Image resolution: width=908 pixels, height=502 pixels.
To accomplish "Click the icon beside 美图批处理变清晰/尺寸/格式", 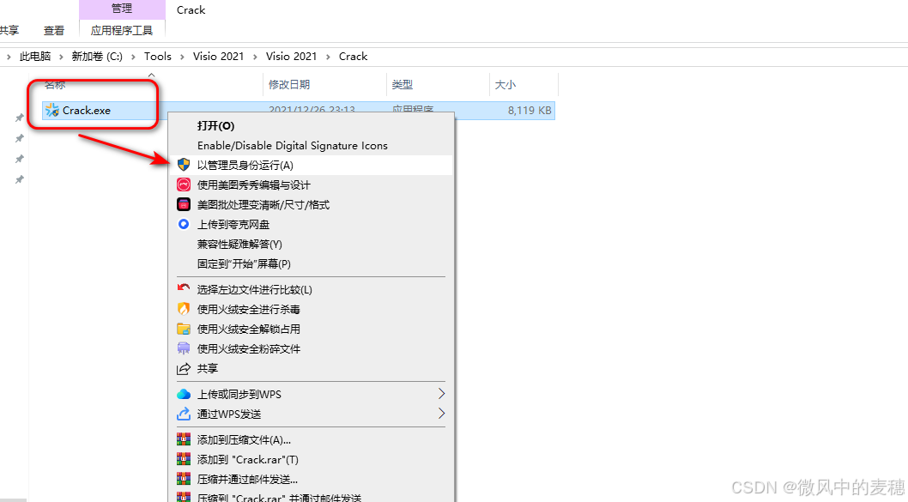I will pos(184,204).
